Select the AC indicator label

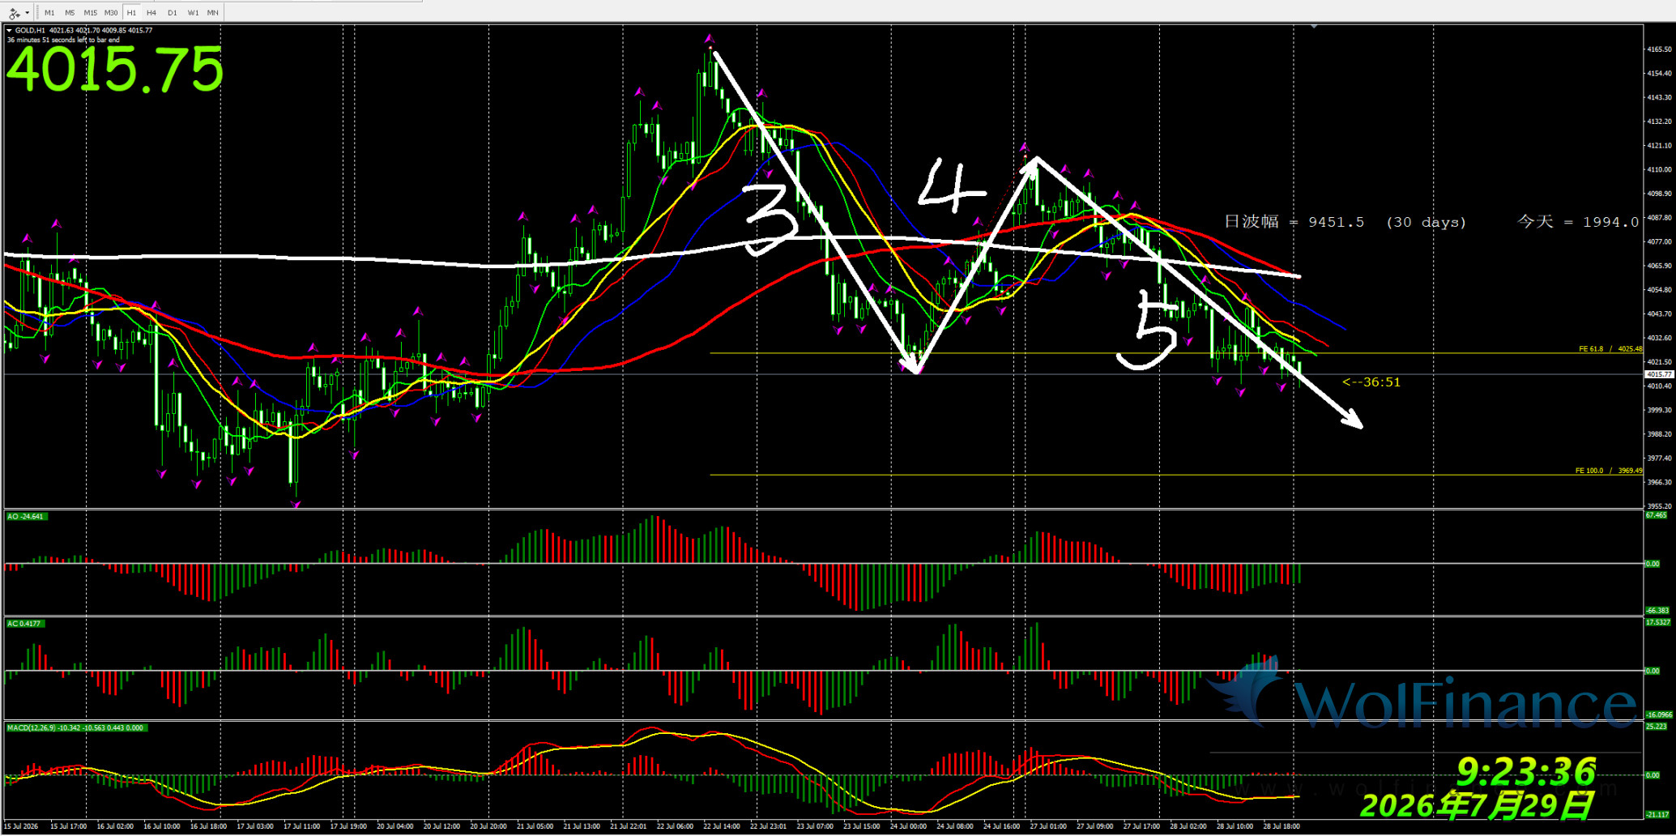[25, 624]
